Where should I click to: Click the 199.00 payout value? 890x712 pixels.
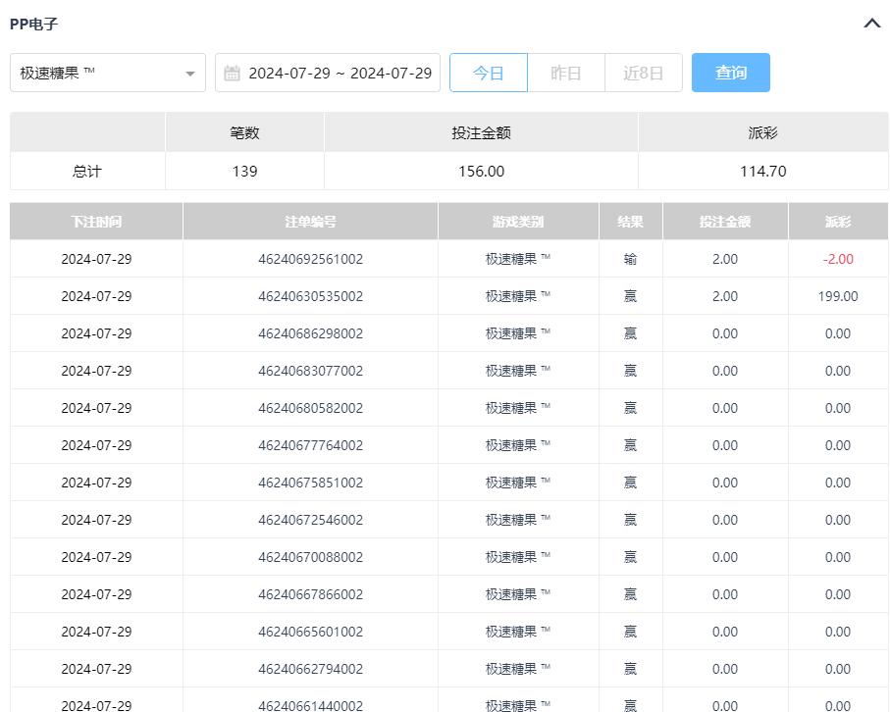[x=838, y=296]
